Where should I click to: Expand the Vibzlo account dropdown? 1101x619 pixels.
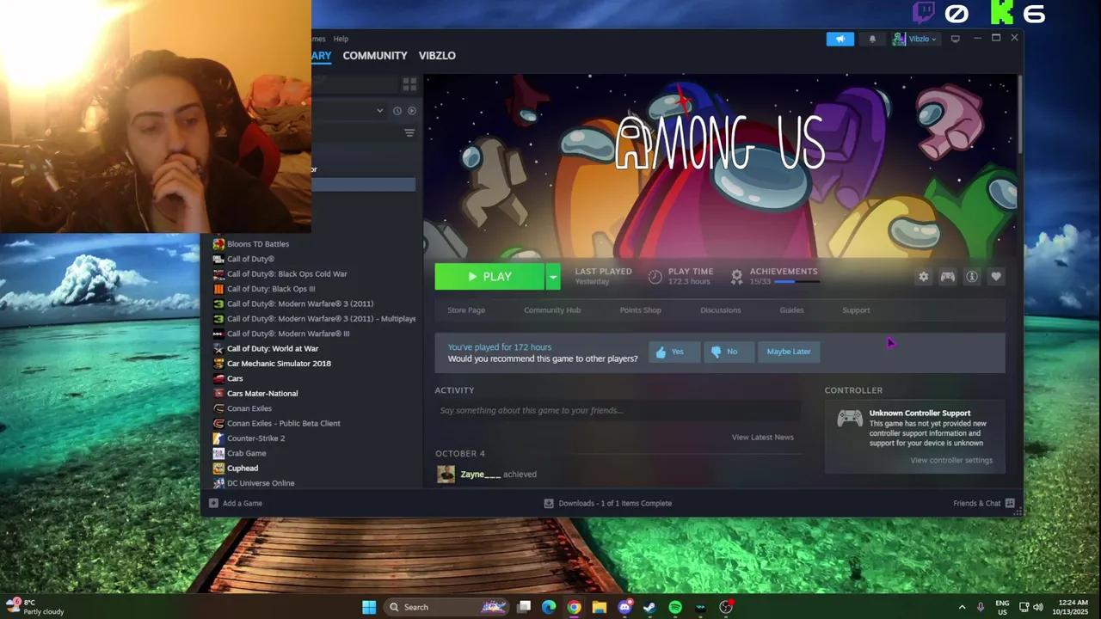point(915,39)
